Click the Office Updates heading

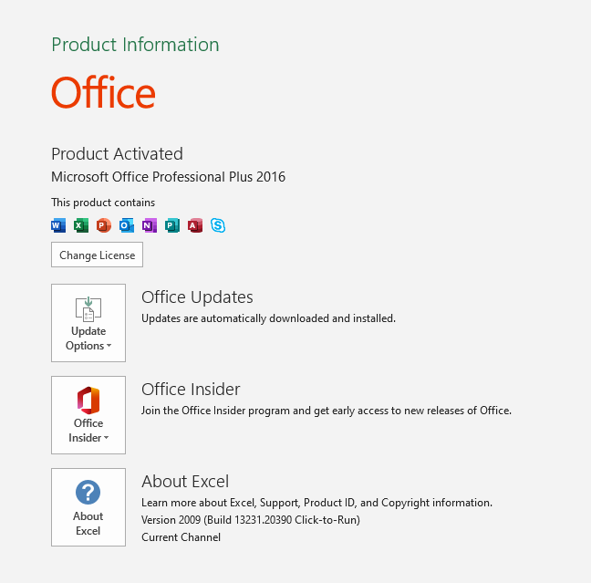pos(197,297)
